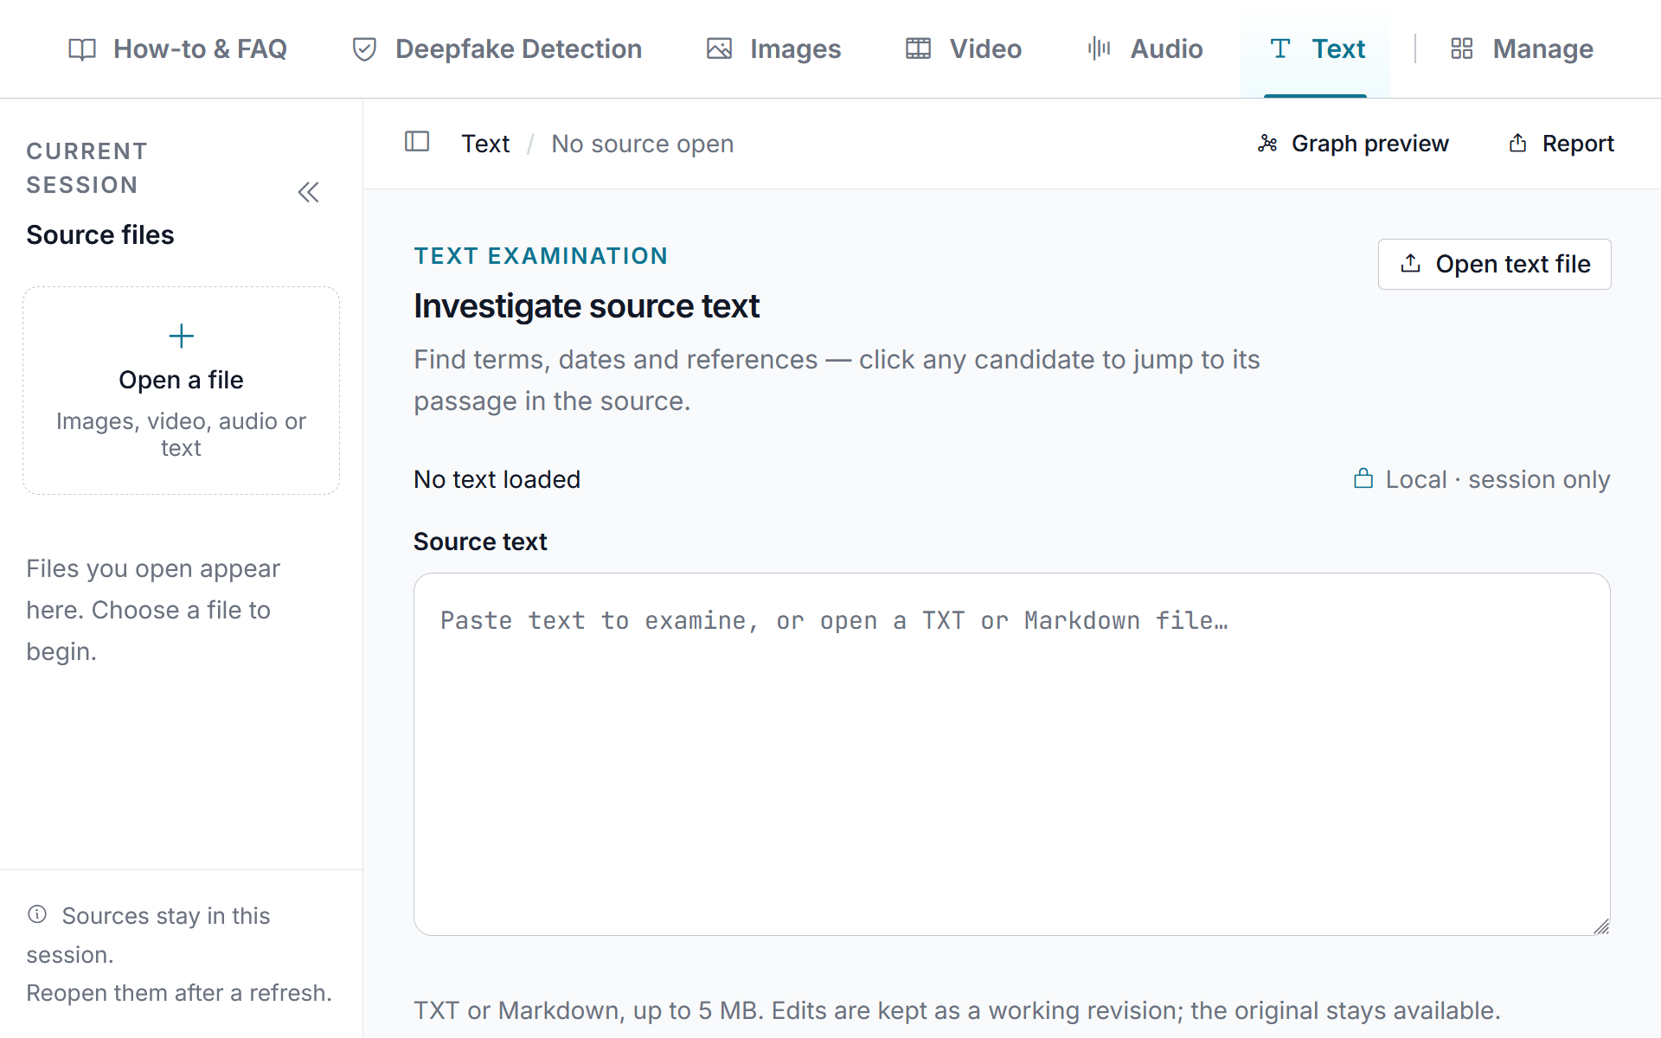
Task: Click Open text file button
Action: tap(1494, 264)
